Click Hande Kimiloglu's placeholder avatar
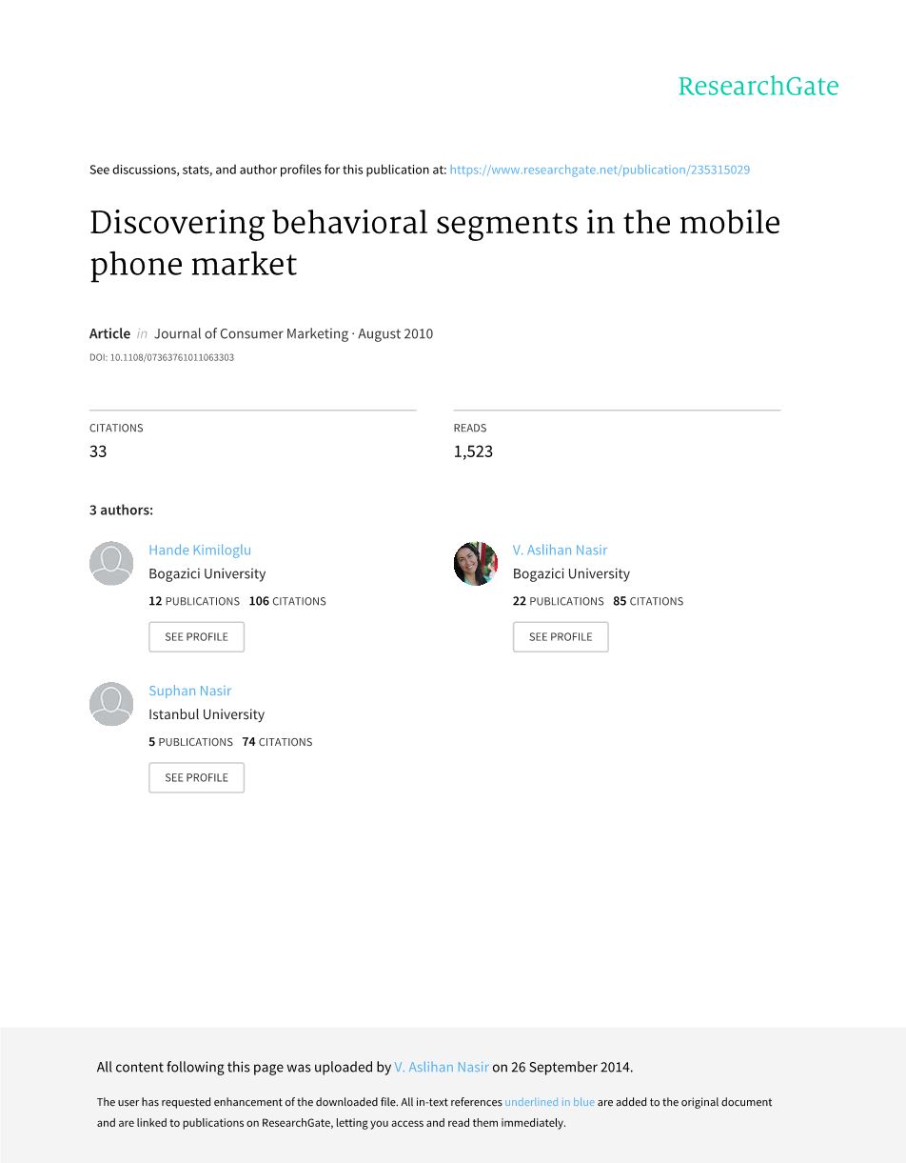This screenshot has height=1163, width=906. pyautogui.click(x=111, y=564)
